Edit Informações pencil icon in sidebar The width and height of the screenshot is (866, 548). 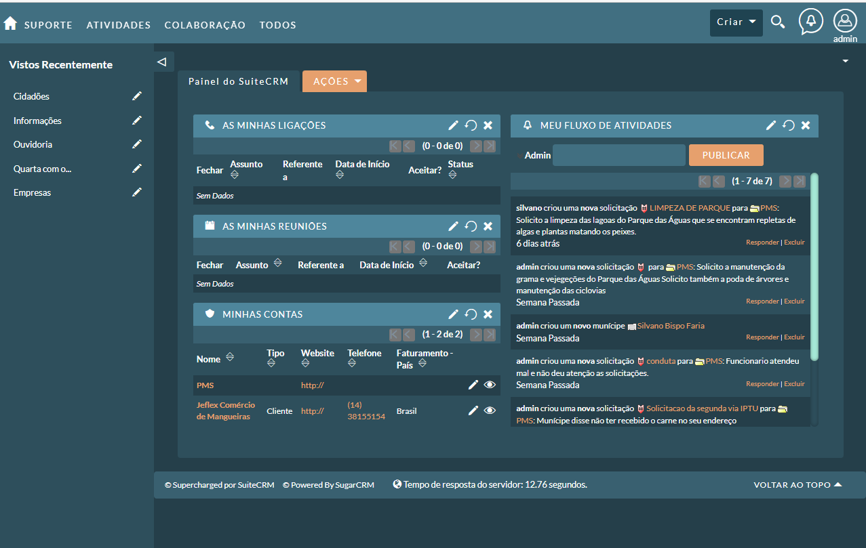tap(137, 121)
